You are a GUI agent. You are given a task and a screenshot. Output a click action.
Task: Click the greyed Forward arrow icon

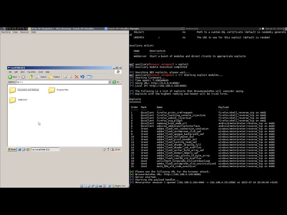(23, 77)
